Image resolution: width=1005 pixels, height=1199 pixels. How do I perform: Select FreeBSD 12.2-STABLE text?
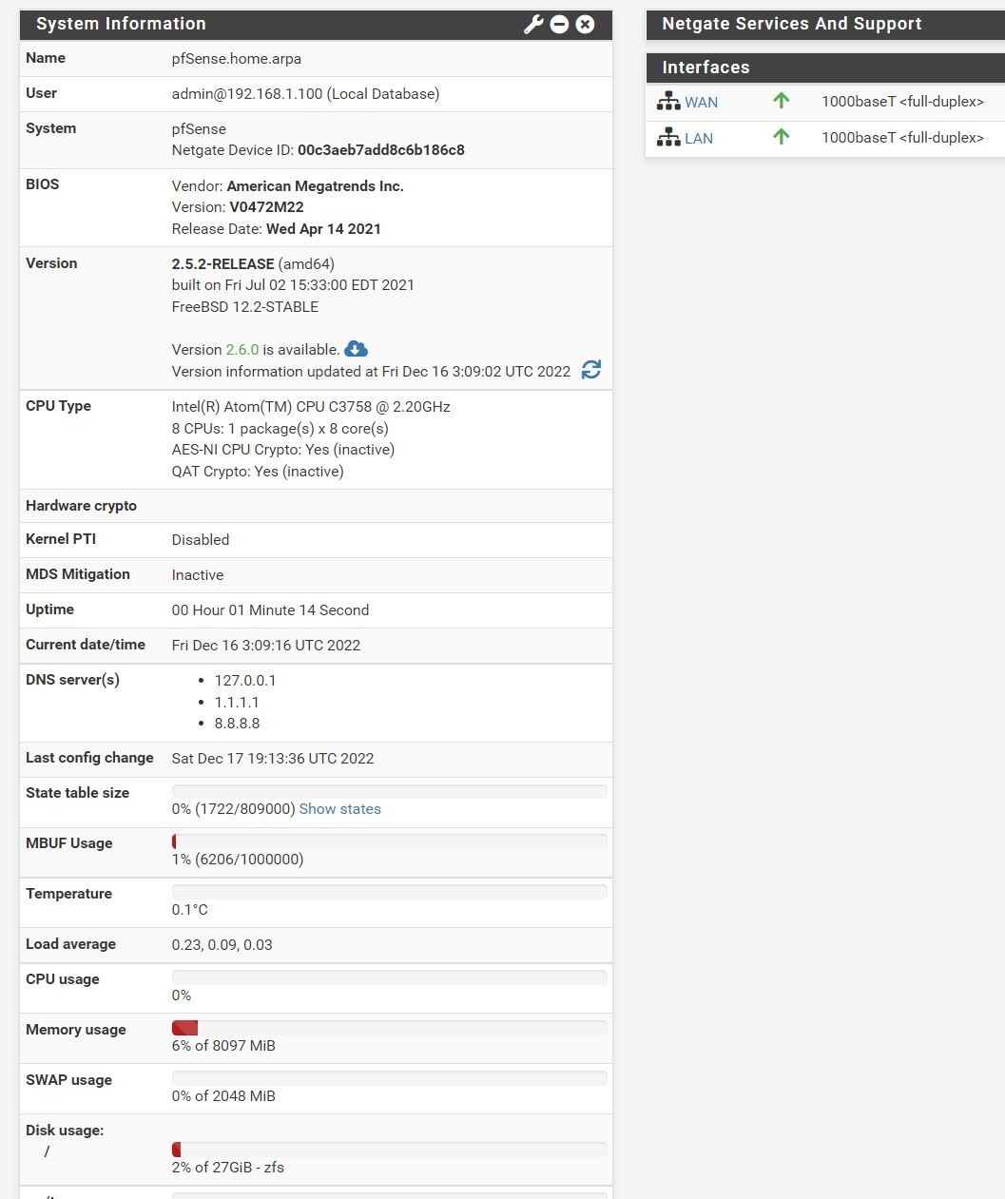(245, 307)
